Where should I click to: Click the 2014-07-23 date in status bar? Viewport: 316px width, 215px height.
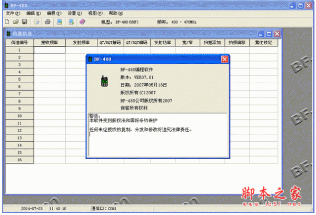click(x=32, y=209)
